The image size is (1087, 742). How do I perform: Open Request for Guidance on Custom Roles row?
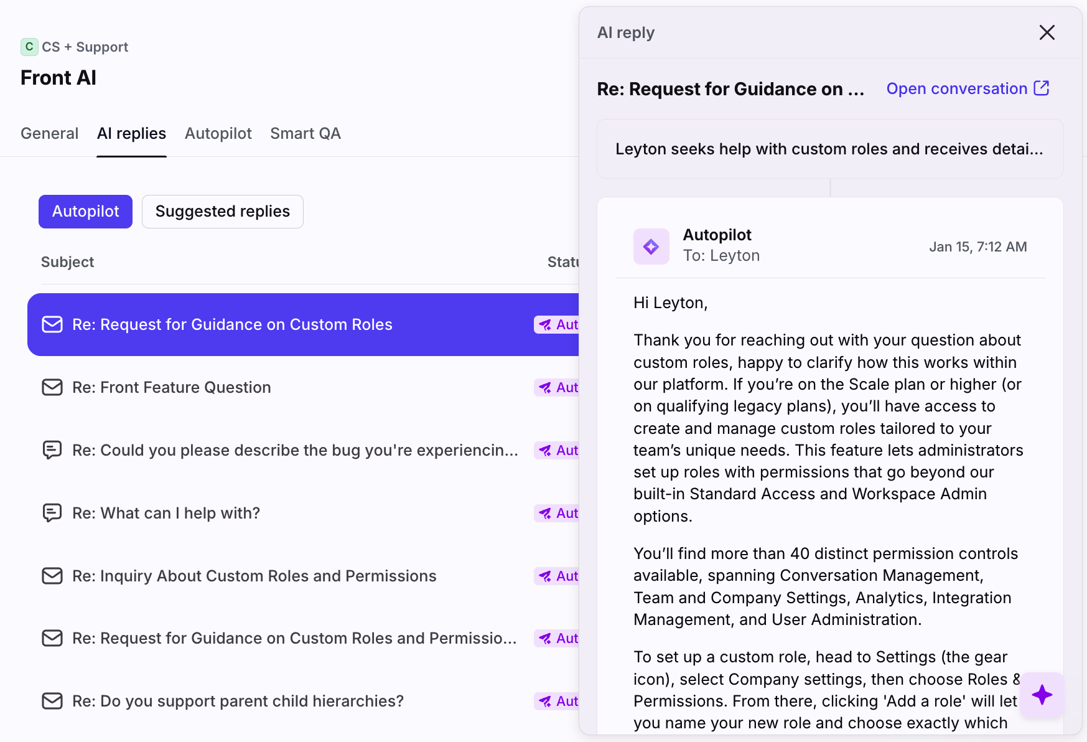coord(232,324)
